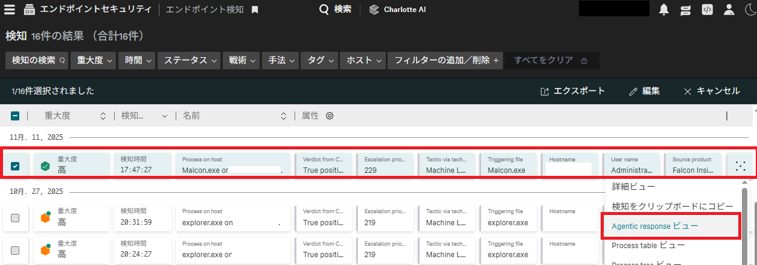Click the dots action icon on Malcon.exe row
The image size is (757, 265).
pyautogui.click(x=741, y=166)
